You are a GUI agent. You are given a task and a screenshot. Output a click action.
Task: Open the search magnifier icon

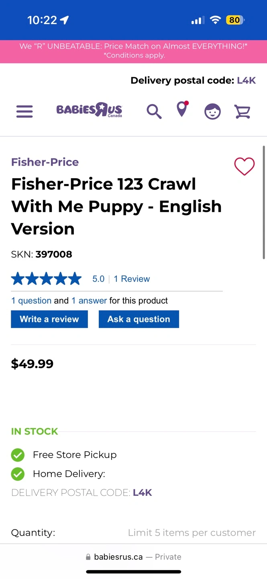coord(154,111)
